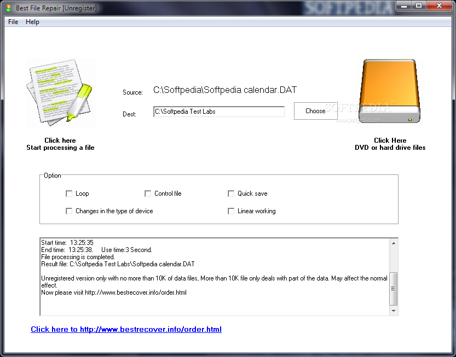Open the File menu
456x357 pixels.
point(13,22)
